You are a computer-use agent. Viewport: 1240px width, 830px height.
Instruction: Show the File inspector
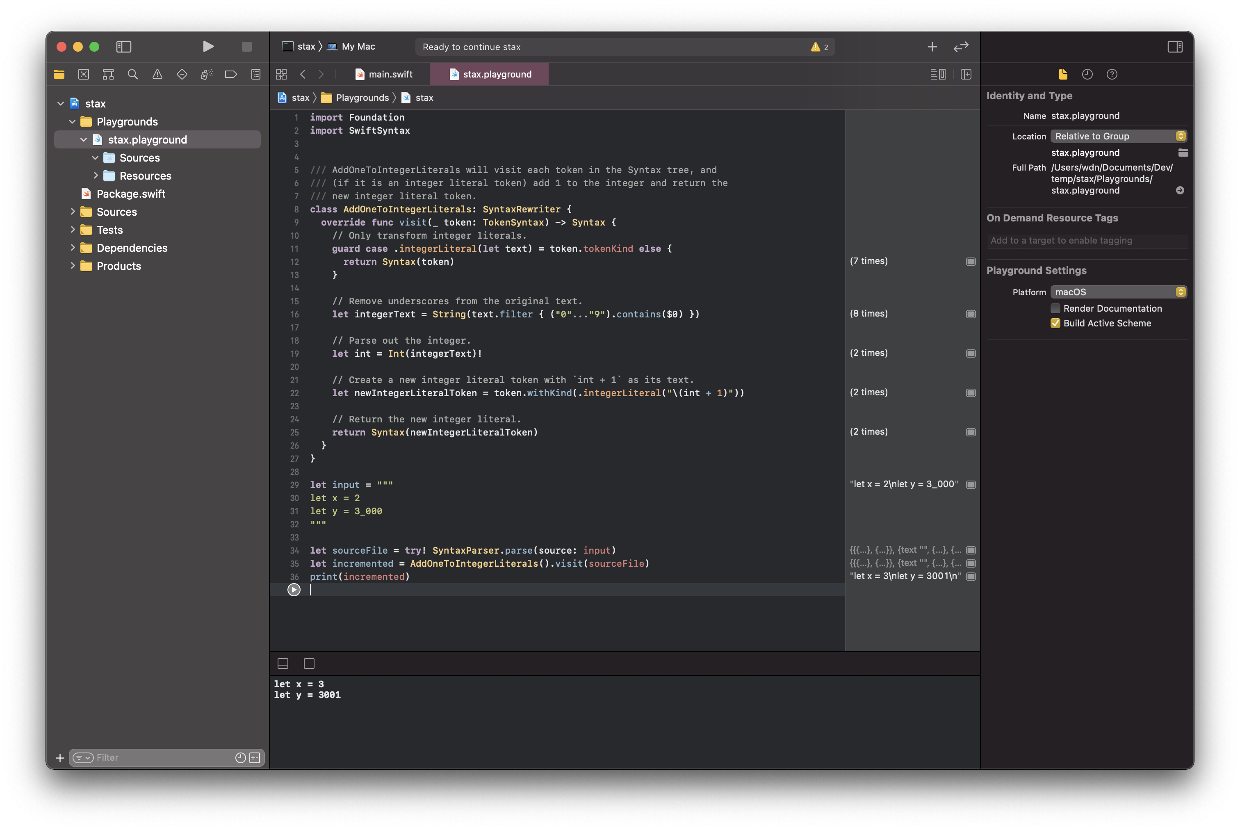(x=1063, y=74)
